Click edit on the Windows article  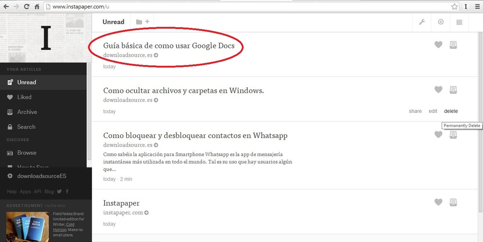click(x=433, y=111)
